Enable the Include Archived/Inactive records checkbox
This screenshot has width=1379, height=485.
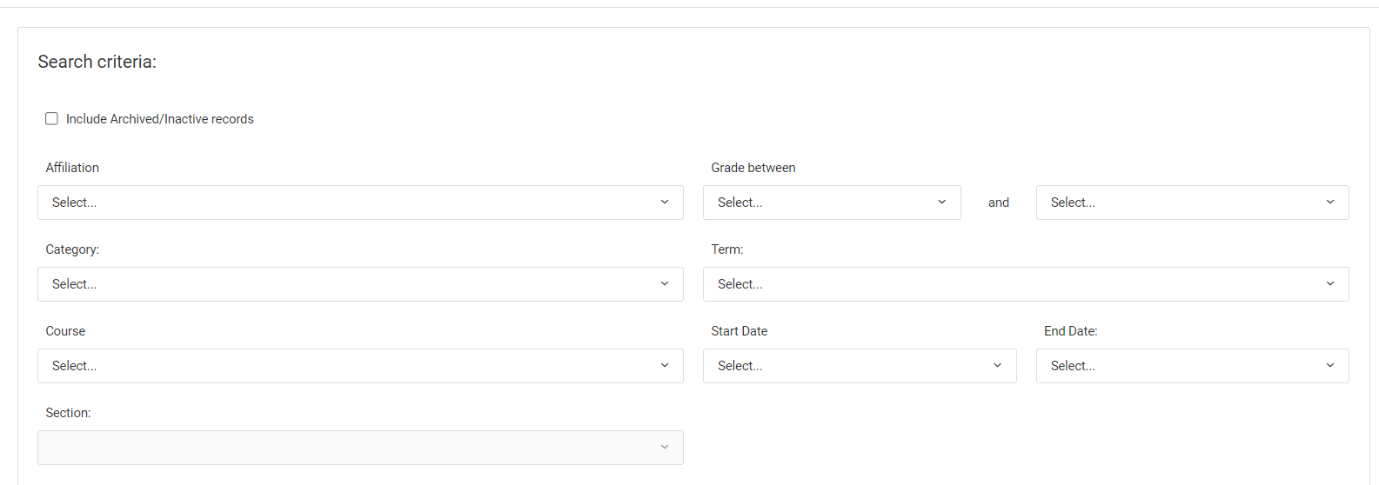click(51, 119)
